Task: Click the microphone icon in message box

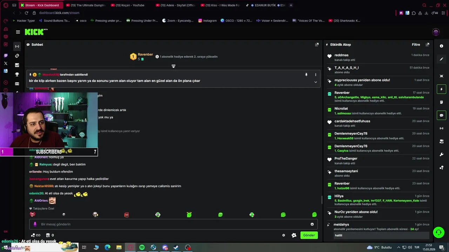Action: (35, 224)
